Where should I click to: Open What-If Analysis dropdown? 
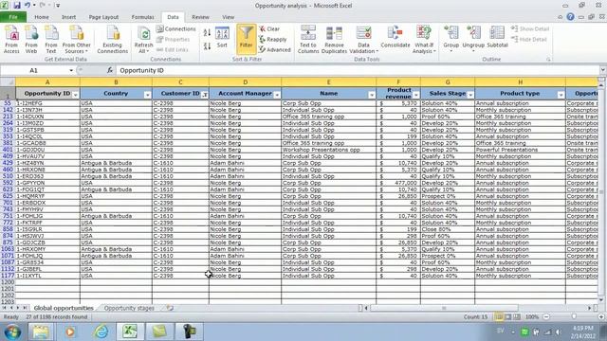[x=424, y=48]
